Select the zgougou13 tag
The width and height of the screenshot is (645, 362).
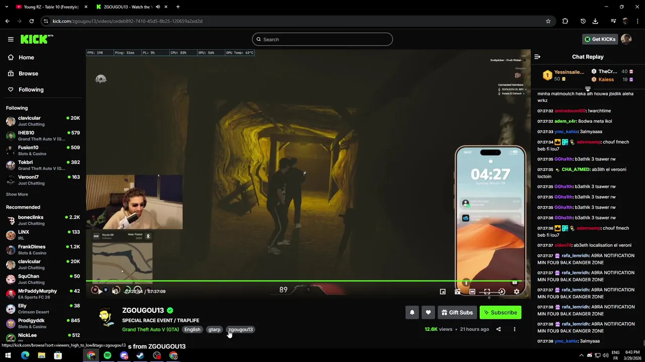pyautogui.click(x=240, y=329)
